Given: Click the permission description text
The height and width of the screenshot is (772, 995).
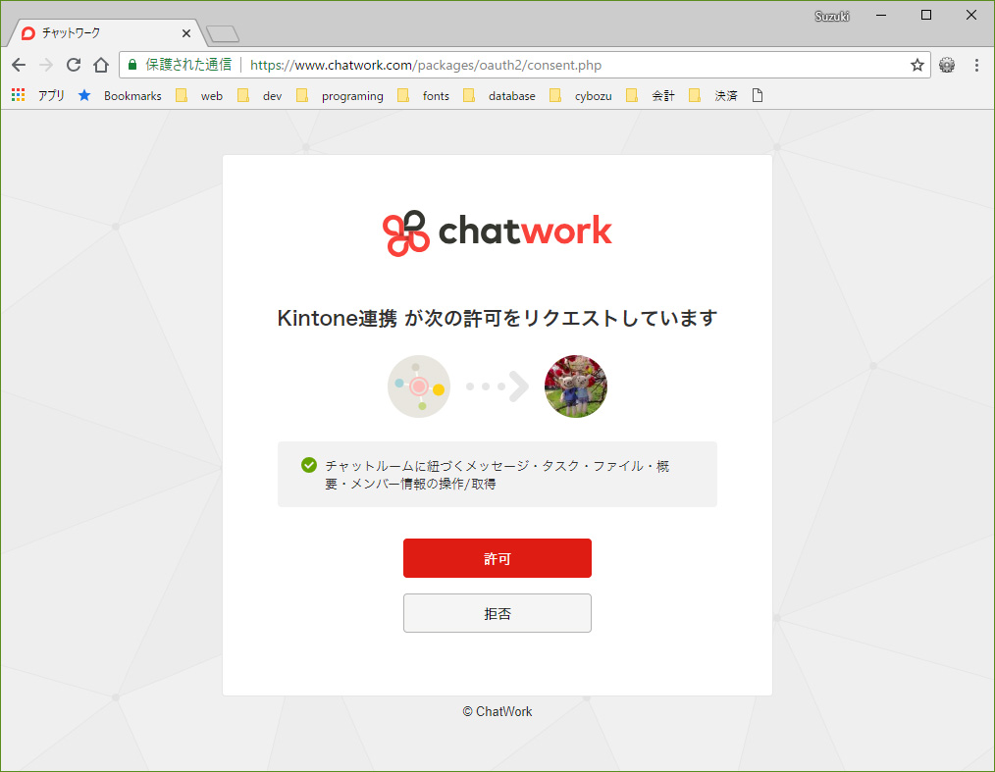Looking at the screenshot, I should click(x=497, y=475).
